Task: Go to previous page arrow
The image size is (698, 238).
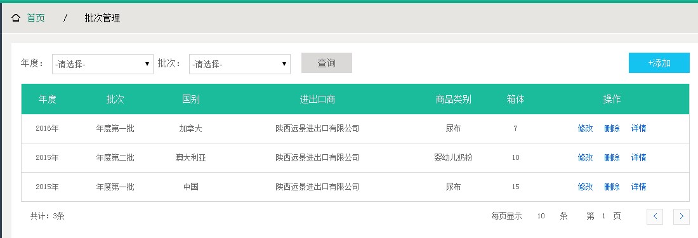Action: [x=655, y=216]
